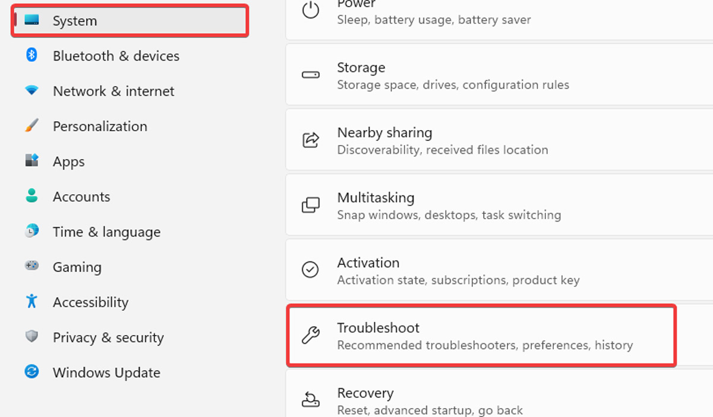
Task: Click the Nearby sharing icon
Action: [311, 140]
